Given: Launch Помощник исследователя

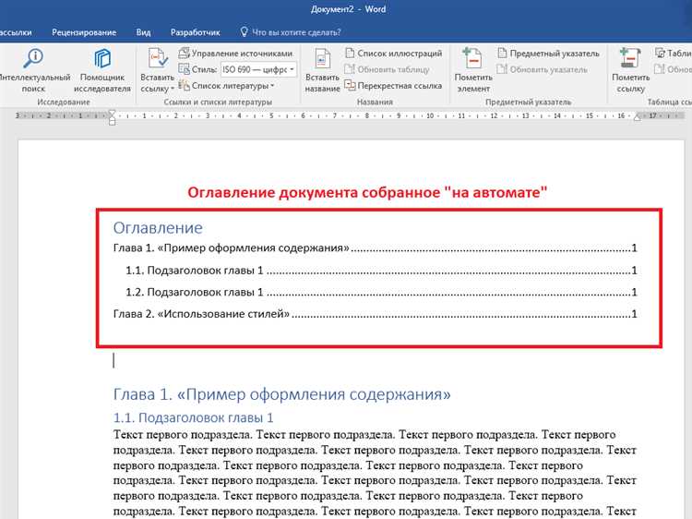Looking at the screenshot, I should tap(102, 70).
